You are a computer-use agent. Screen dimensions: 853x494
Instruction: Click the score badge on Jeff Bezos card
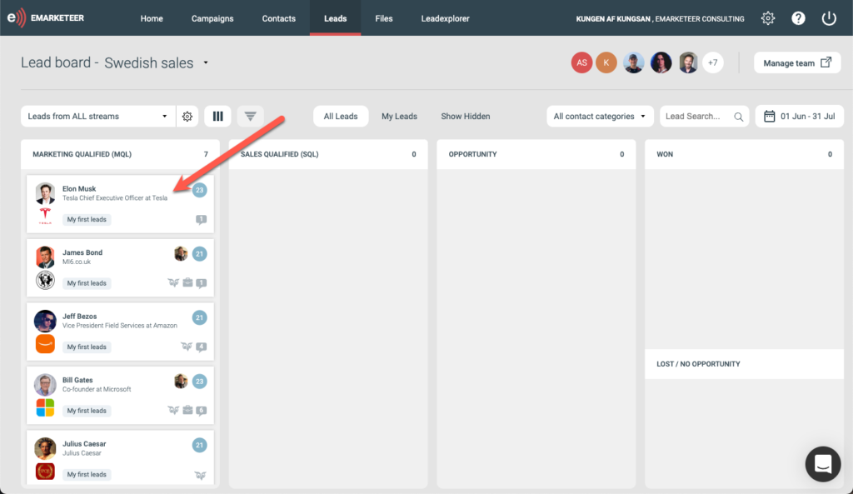[200, 317]
